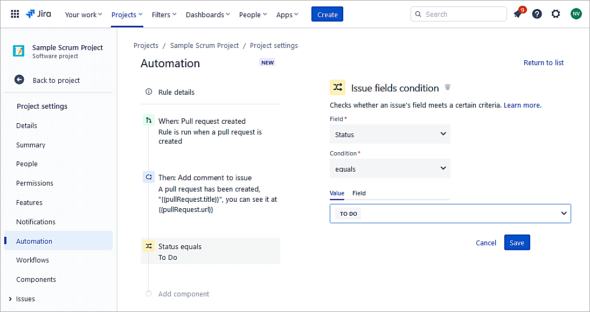Click the Return to list link
The height and width of the screenshot is (312, 590).
tap(543, 62)
